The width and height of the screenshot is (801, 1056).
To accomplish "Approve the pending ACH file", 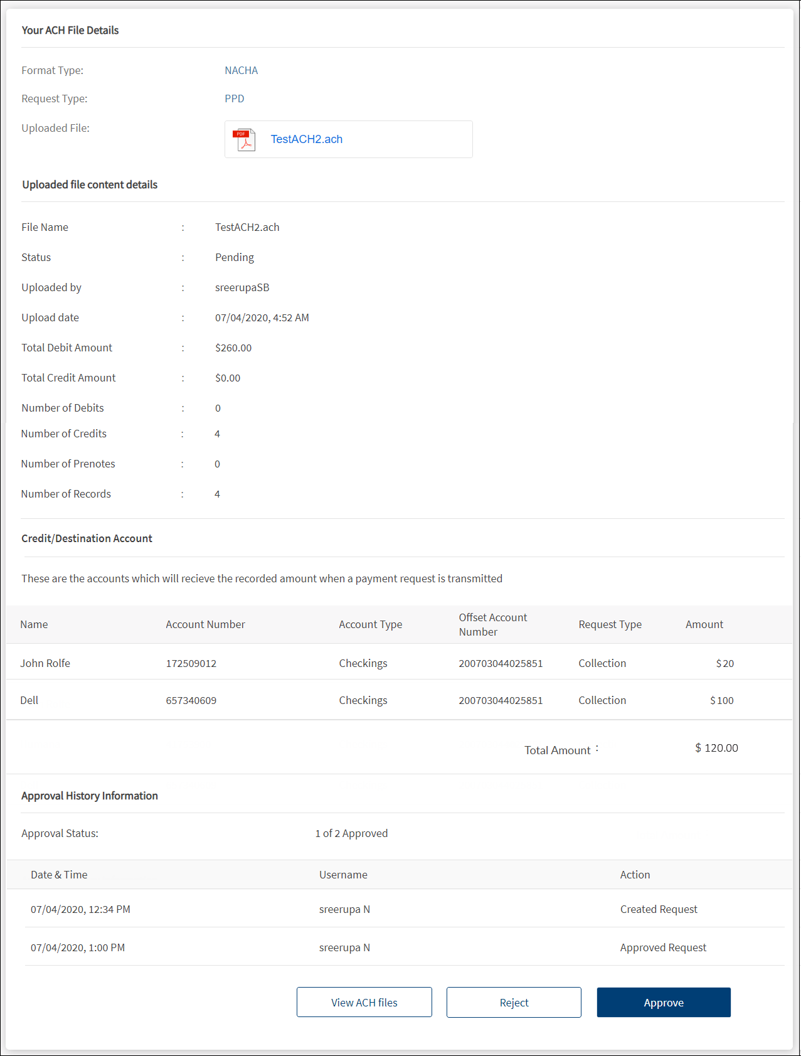I will 663,1002.
